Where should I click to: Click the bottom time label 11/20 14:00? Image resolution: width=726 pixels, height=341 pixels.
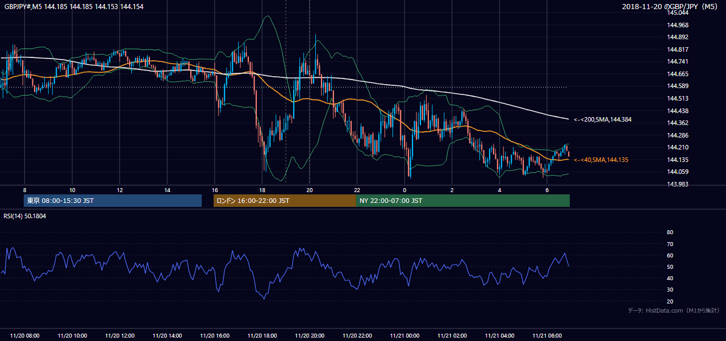click(167, 336)
